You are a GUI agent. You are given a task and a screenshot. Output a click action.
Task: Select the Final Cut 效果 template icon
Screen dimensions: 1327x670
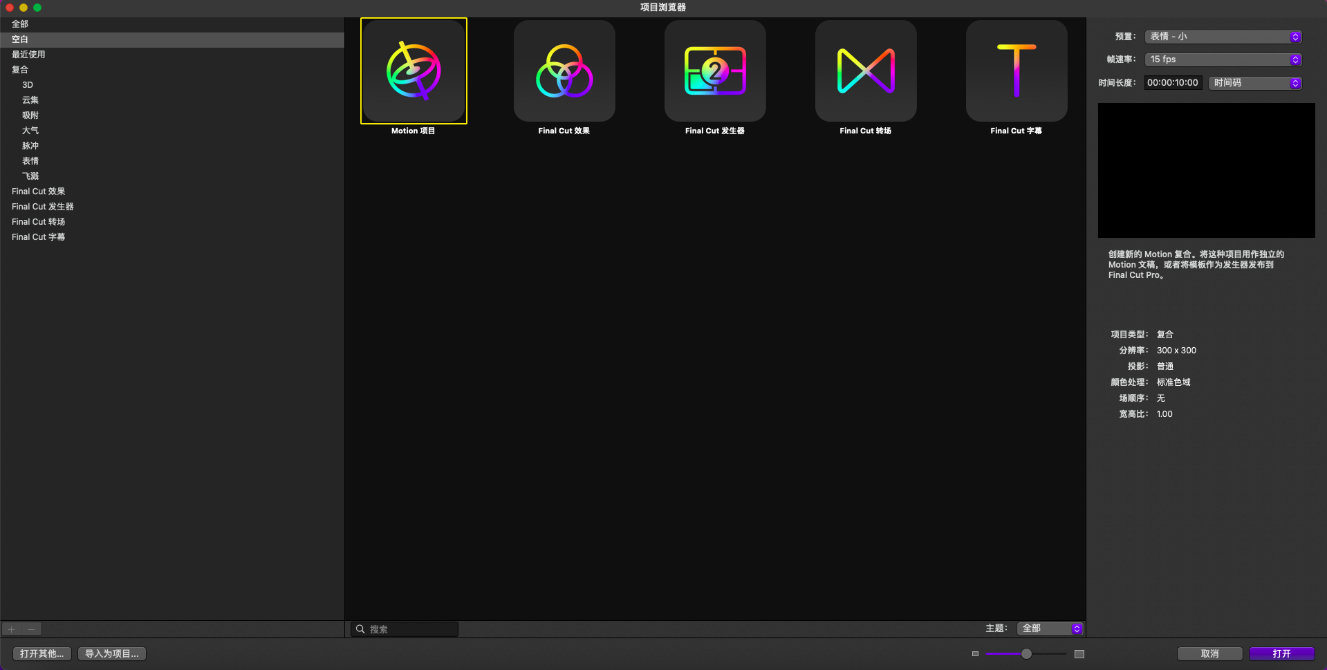pyautogui.click(x=564, y=71)
